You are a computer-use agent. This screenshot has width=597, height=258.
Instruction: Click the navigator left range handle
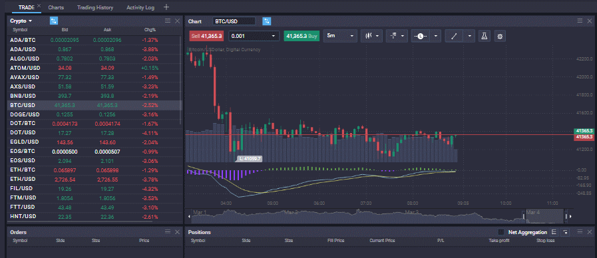524,217
